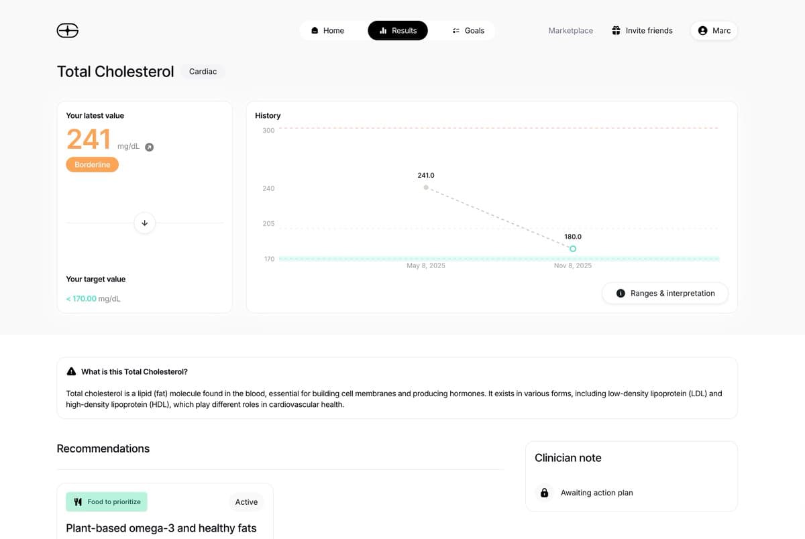
Task: Click the info icon in Ranges & interpretation
Action: click(x=621, y=294)
